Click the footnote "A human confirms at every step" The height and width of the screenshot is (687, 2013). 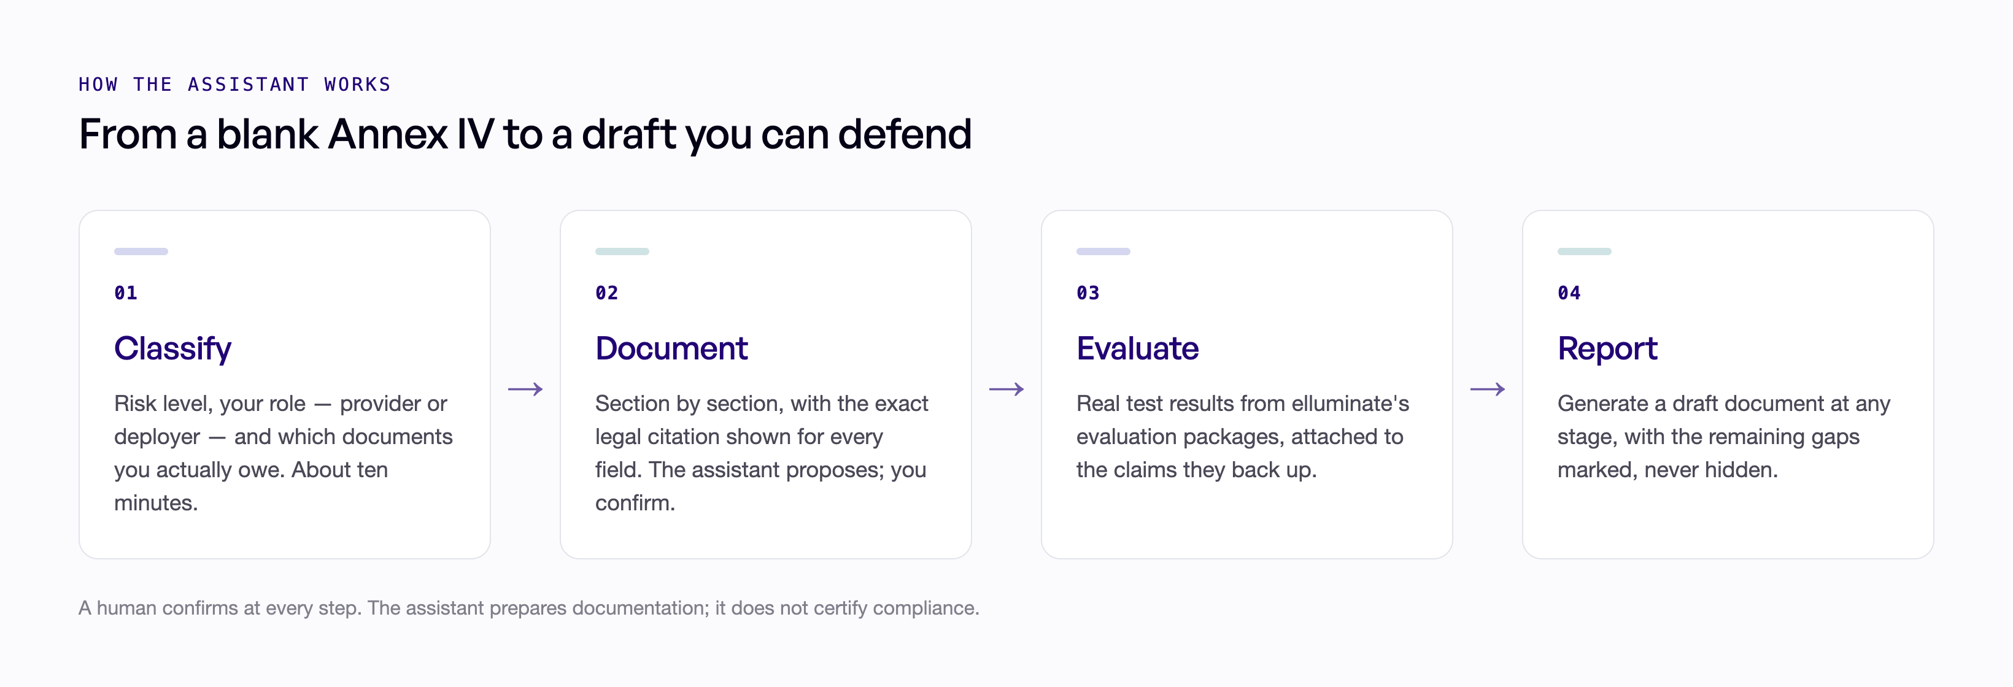pyautogui.click(x=529, y=607)
